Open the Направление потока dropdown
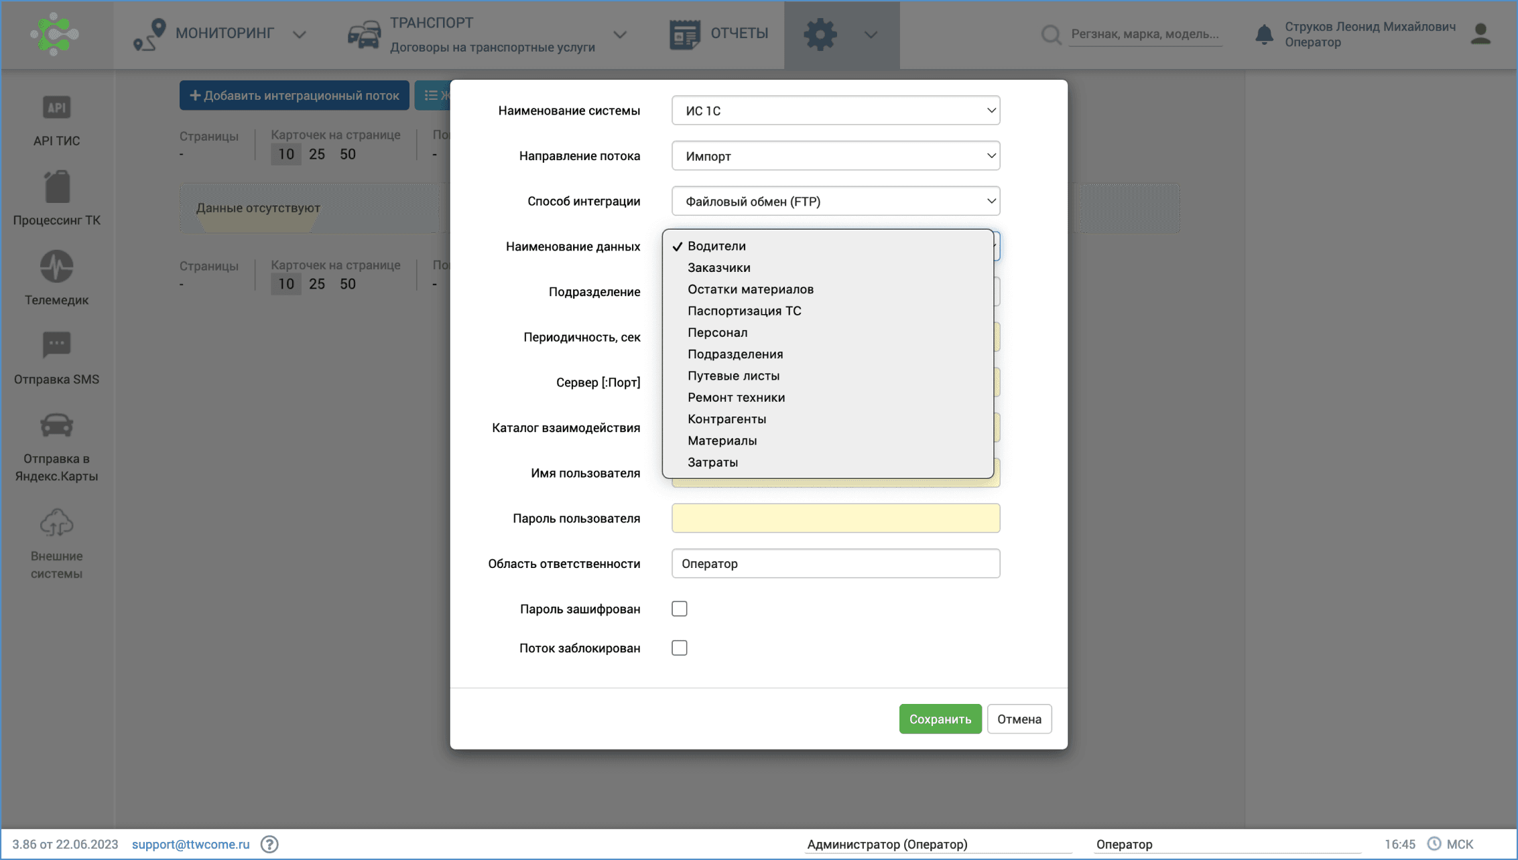 tap(835, 156)
